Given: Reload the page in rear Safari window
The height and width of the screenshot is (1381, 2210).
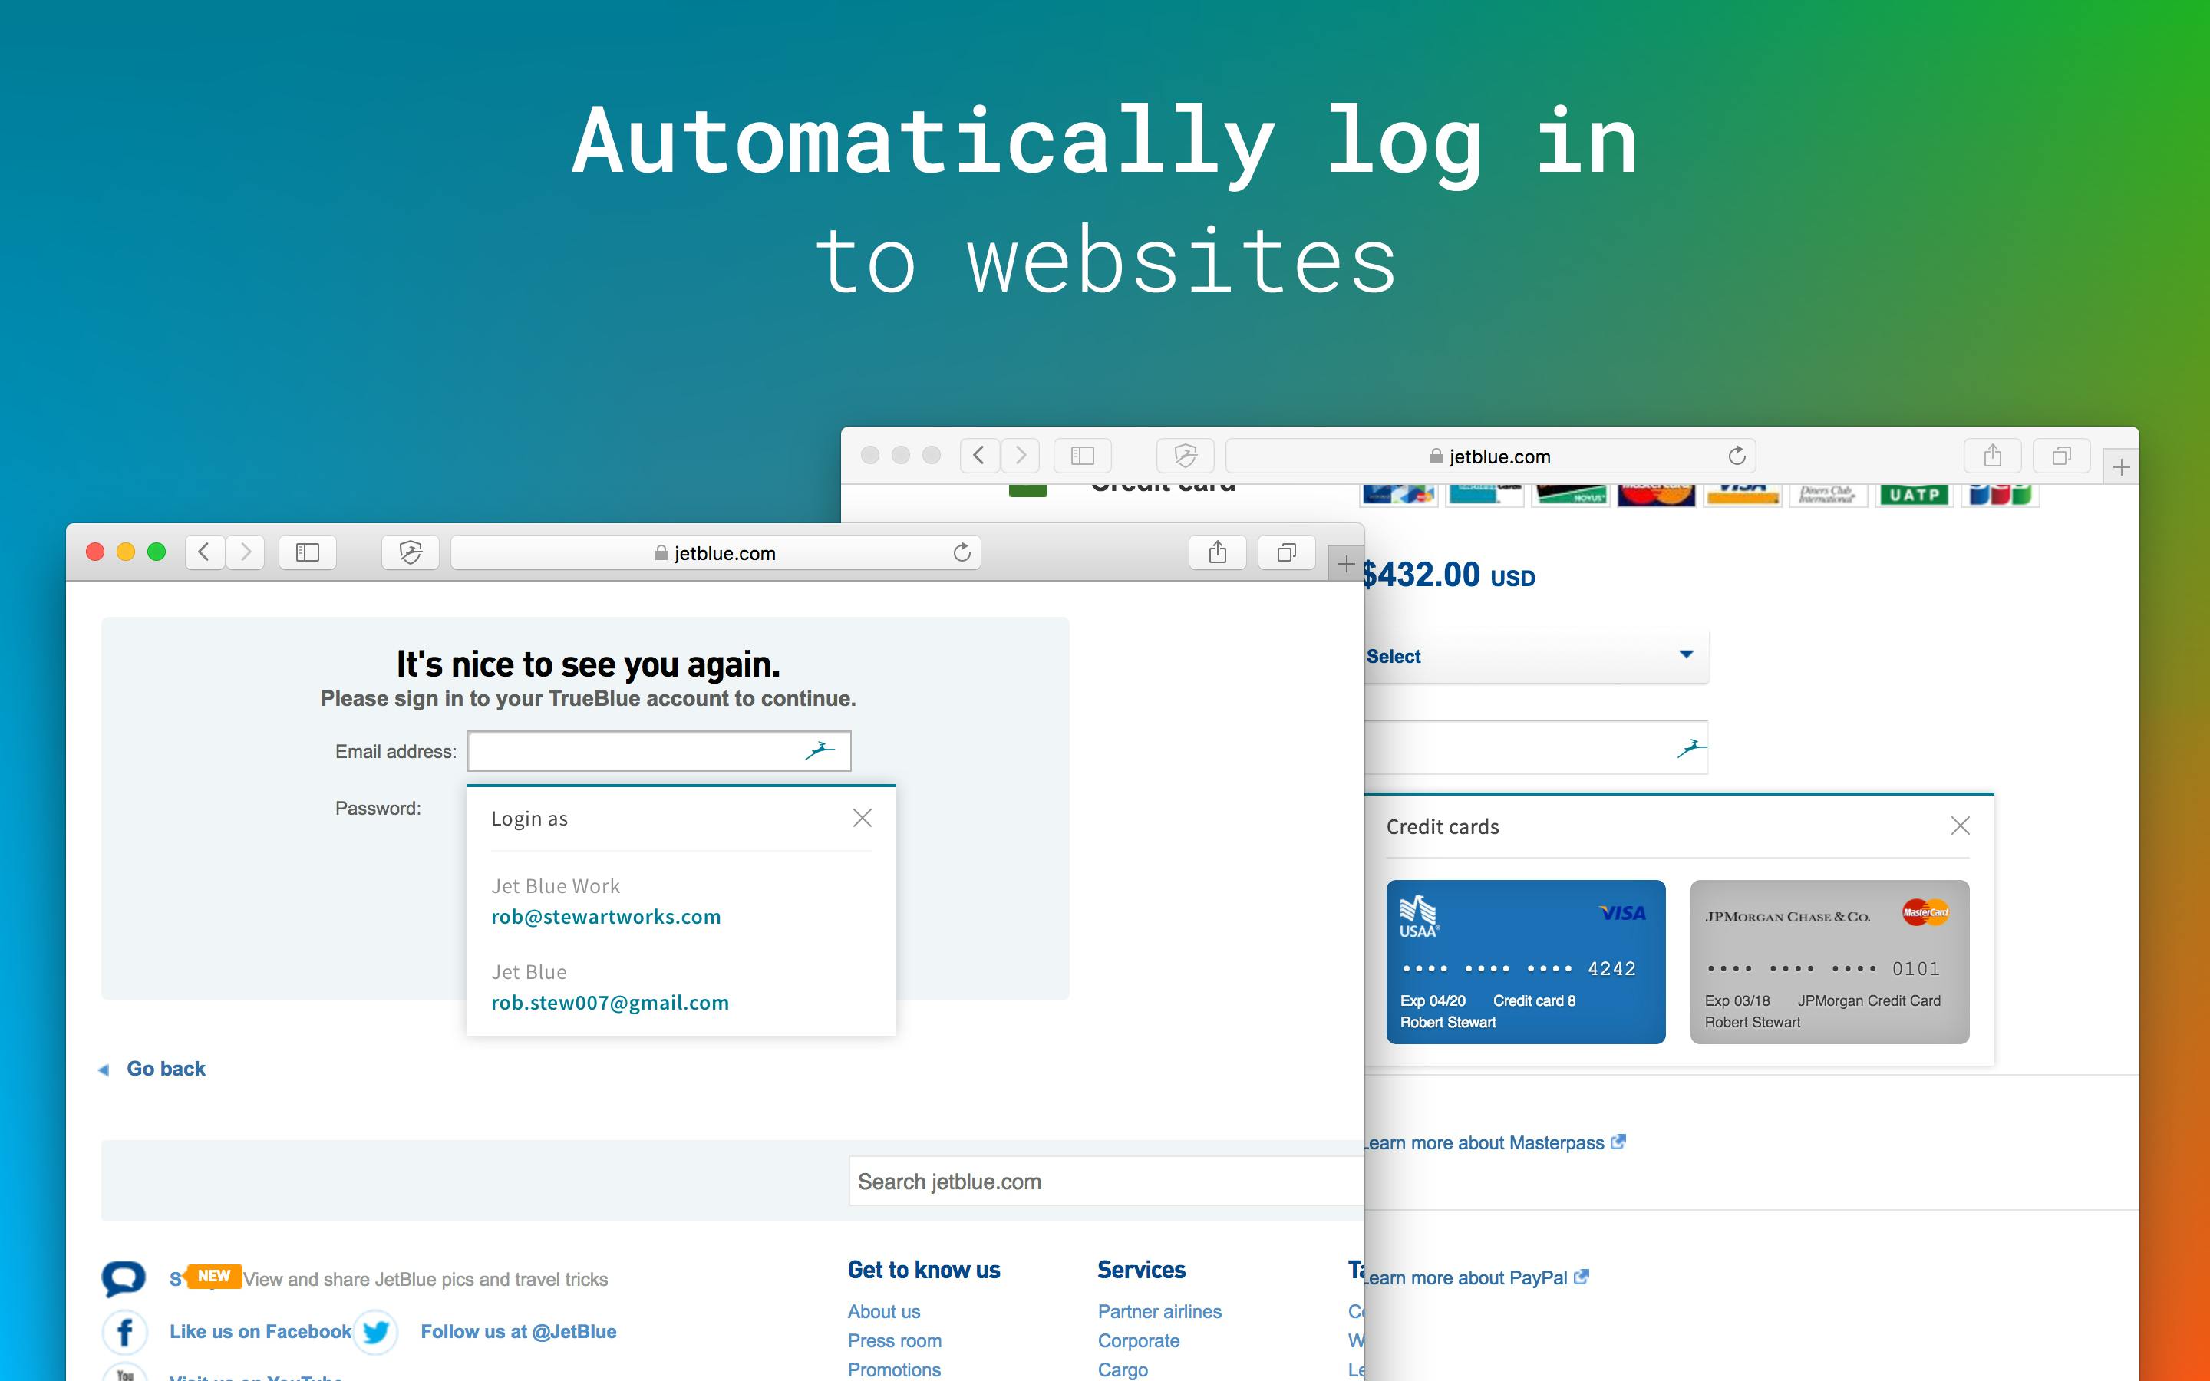Looking at the screenshot, I should coord(1737,455).
